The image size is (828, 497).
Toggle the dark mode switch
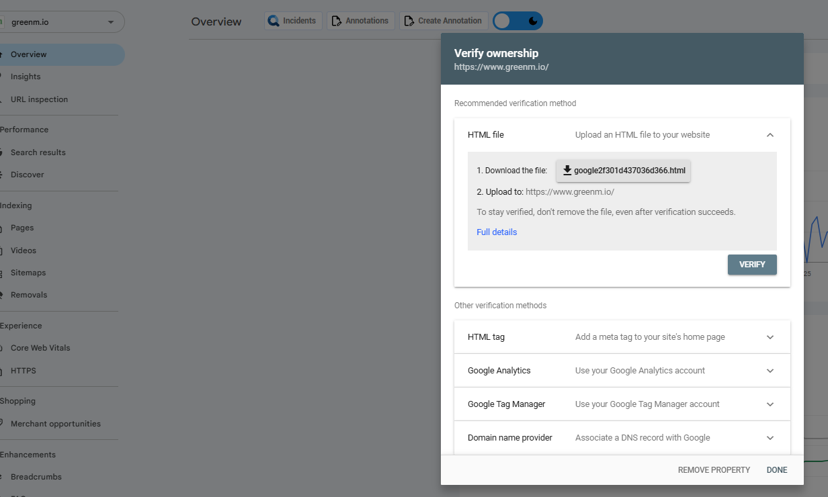click(517, 21)
